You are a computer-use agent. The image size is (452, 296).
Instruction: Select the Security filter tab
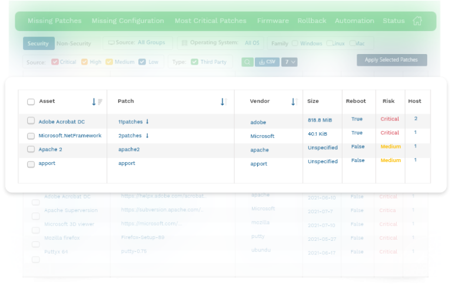(x=39, y=43)
